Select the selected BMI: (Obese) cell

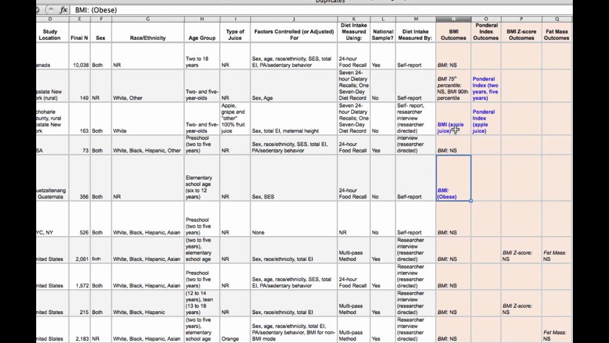[453, 178]
